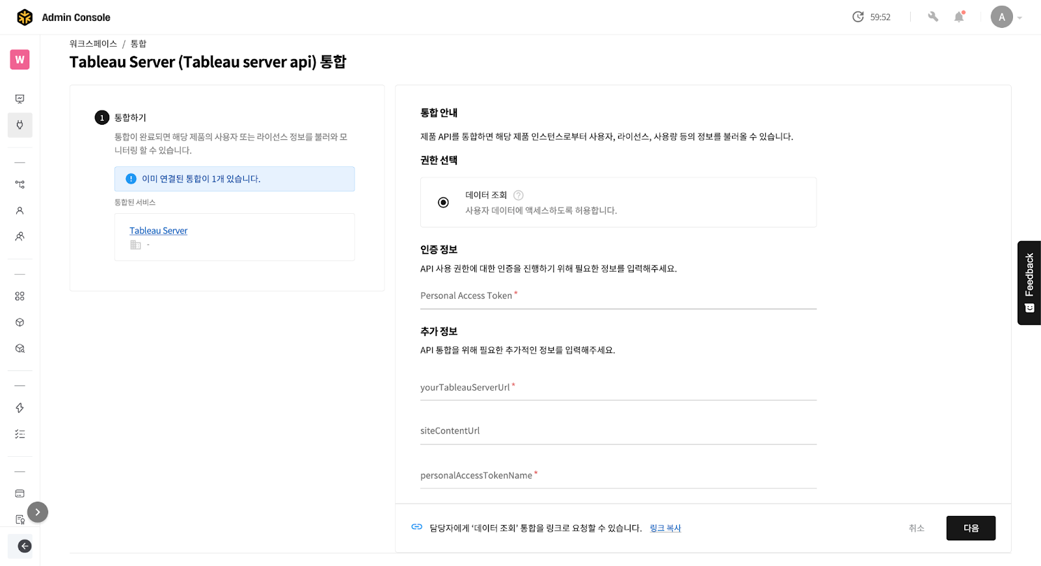
Task: Open the cube search icon in sidebar
Action: 20,348
